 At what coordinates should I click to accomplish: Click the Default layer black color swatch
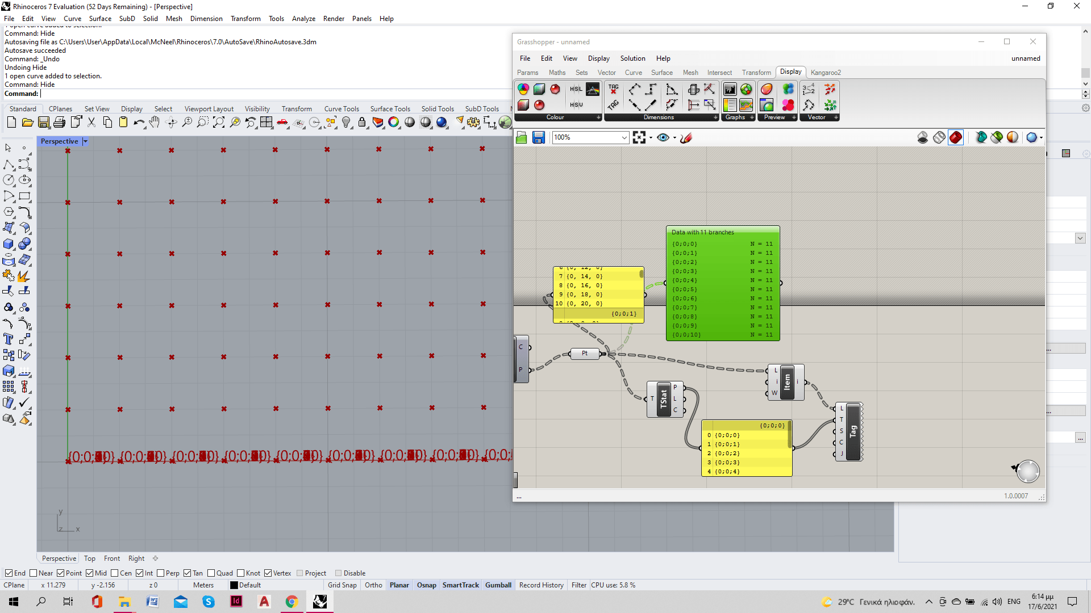click(x=234, y=585)
